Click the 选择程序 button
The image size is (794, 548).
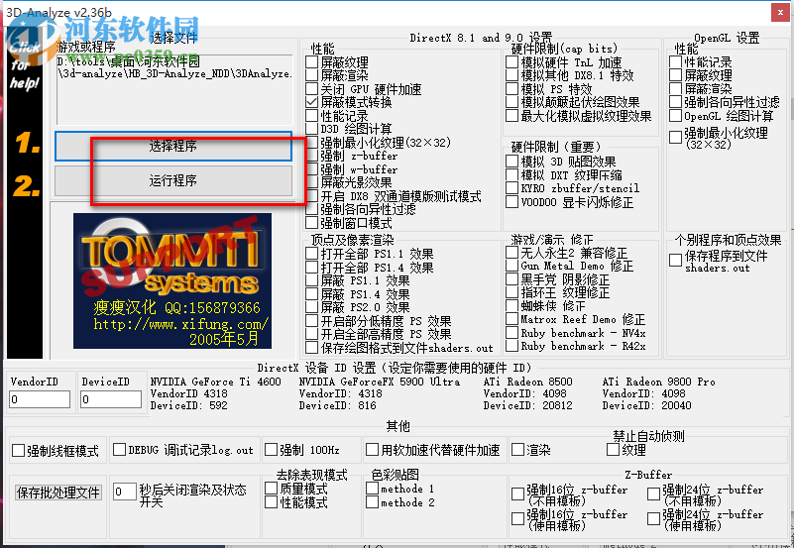tap(173, 147)
